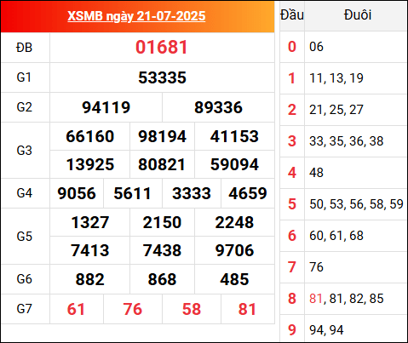This screenshot has width=408, height=343.
Task: Click head digit 4 in Đầu column
Action: tap(292, 173)
